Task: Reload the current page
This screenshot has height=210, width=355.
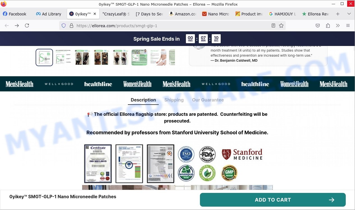Action: tap(27, 26)
